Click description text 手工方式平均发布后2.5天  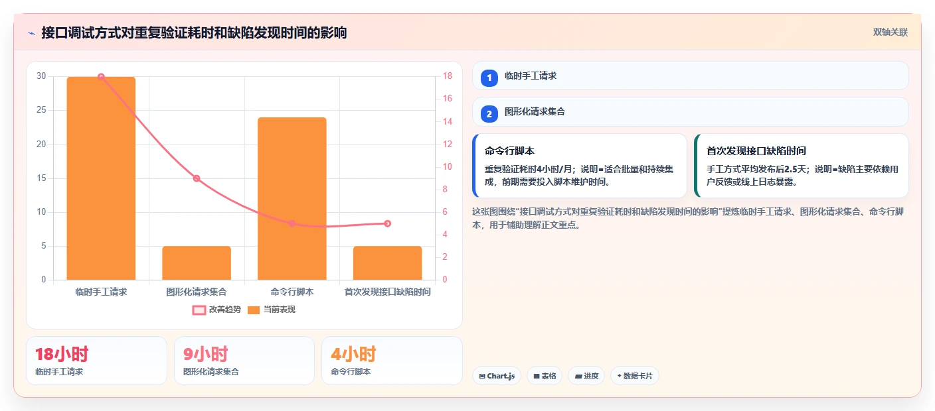pyautogui.click(x=758, y=169)
